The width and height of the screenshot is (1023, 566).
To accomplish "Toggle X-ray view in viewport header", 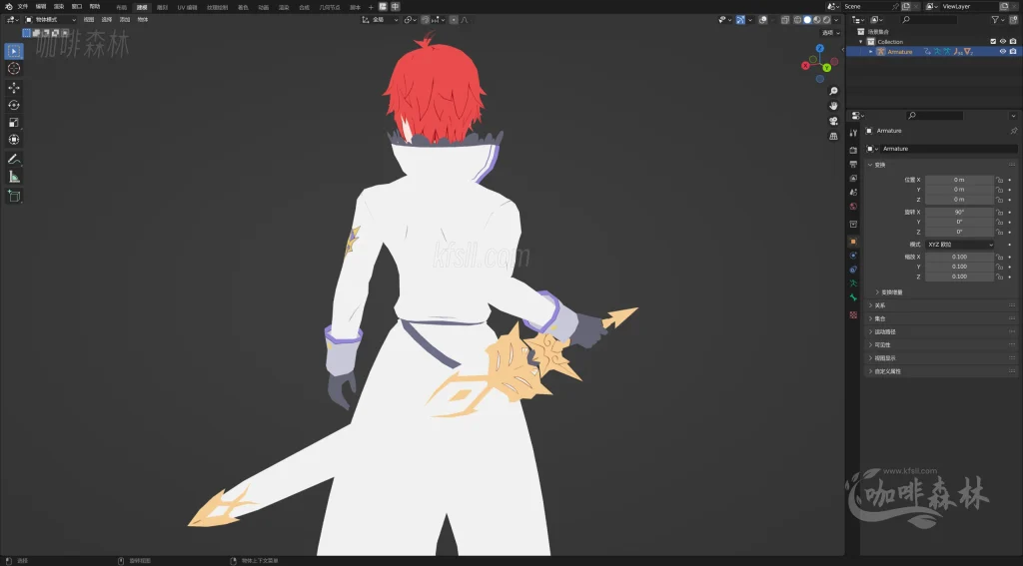I will (785, 20).
